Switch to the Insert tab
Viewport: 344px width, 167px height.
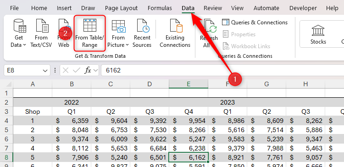64,8
